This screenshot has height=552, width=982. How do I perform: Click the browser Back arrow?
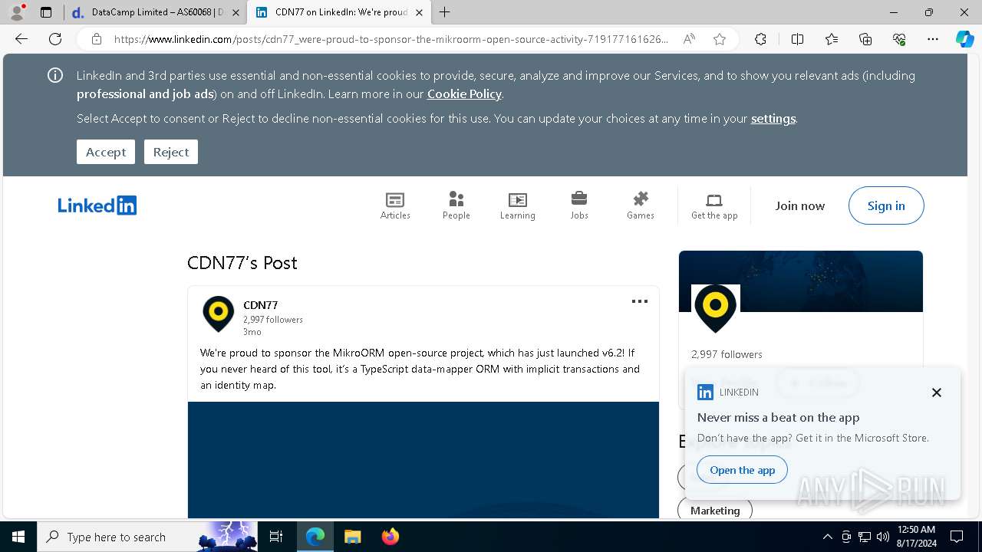point(21,39)
